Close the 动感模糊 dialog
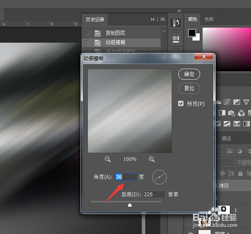This screenshot has height=234, width=251. pyautogui.click(x=204, y=56)
